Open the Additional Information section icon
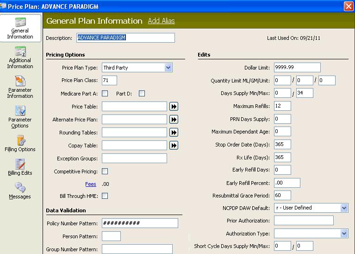Image resolution: width=355 pixels, height=254 pixels. coord(20,51)
